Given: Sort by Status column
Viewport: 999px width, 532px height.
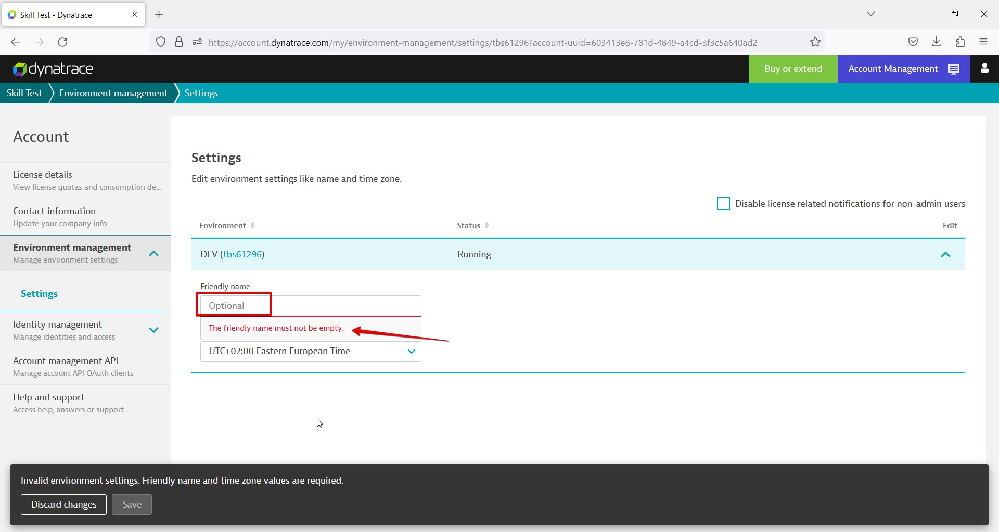Looking at the screenshot, I should click(473, 225).
